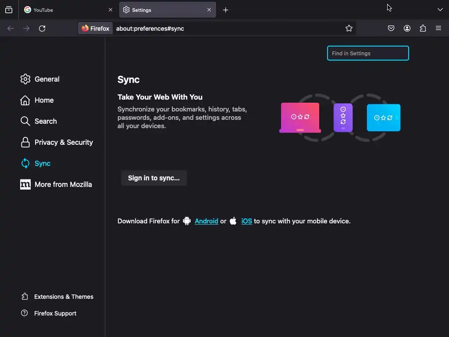
Task: Open the General settings category
Action: click(x=40, y=79)
